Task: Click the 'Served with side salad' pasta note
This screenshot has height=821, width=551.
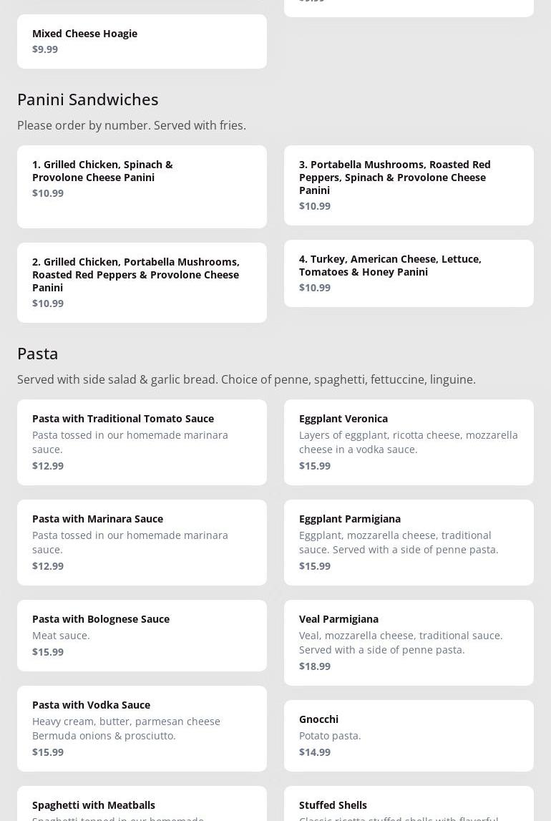Action: pyautogui.click(x=246, y=379)
